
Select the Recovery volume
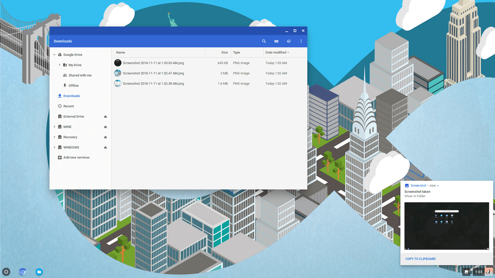70,137
